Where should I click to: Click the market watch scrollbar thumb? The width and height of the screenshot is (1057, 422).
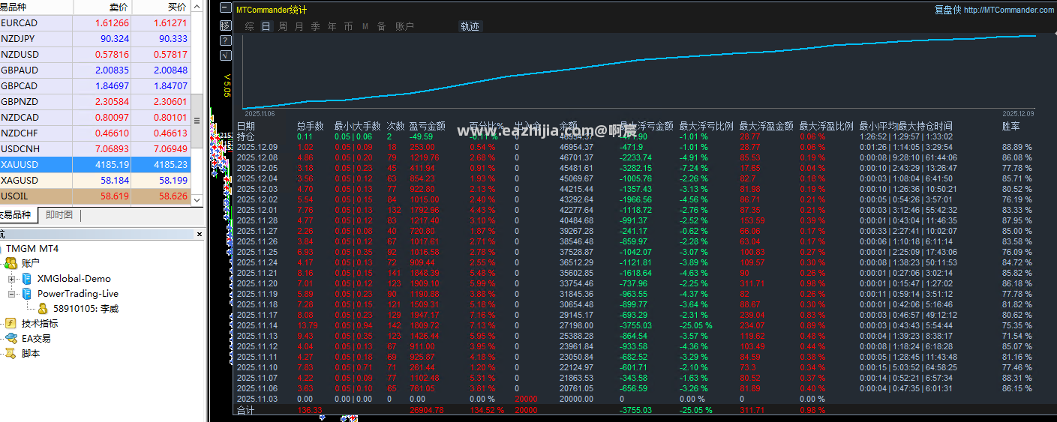197,121
